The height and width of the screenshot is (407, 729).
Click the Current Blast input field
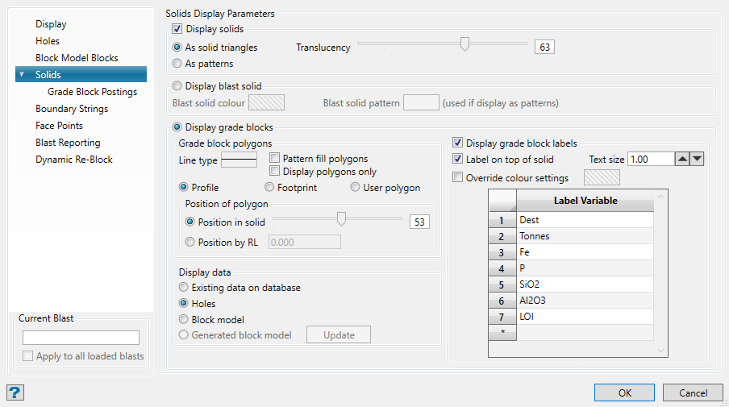81,338
